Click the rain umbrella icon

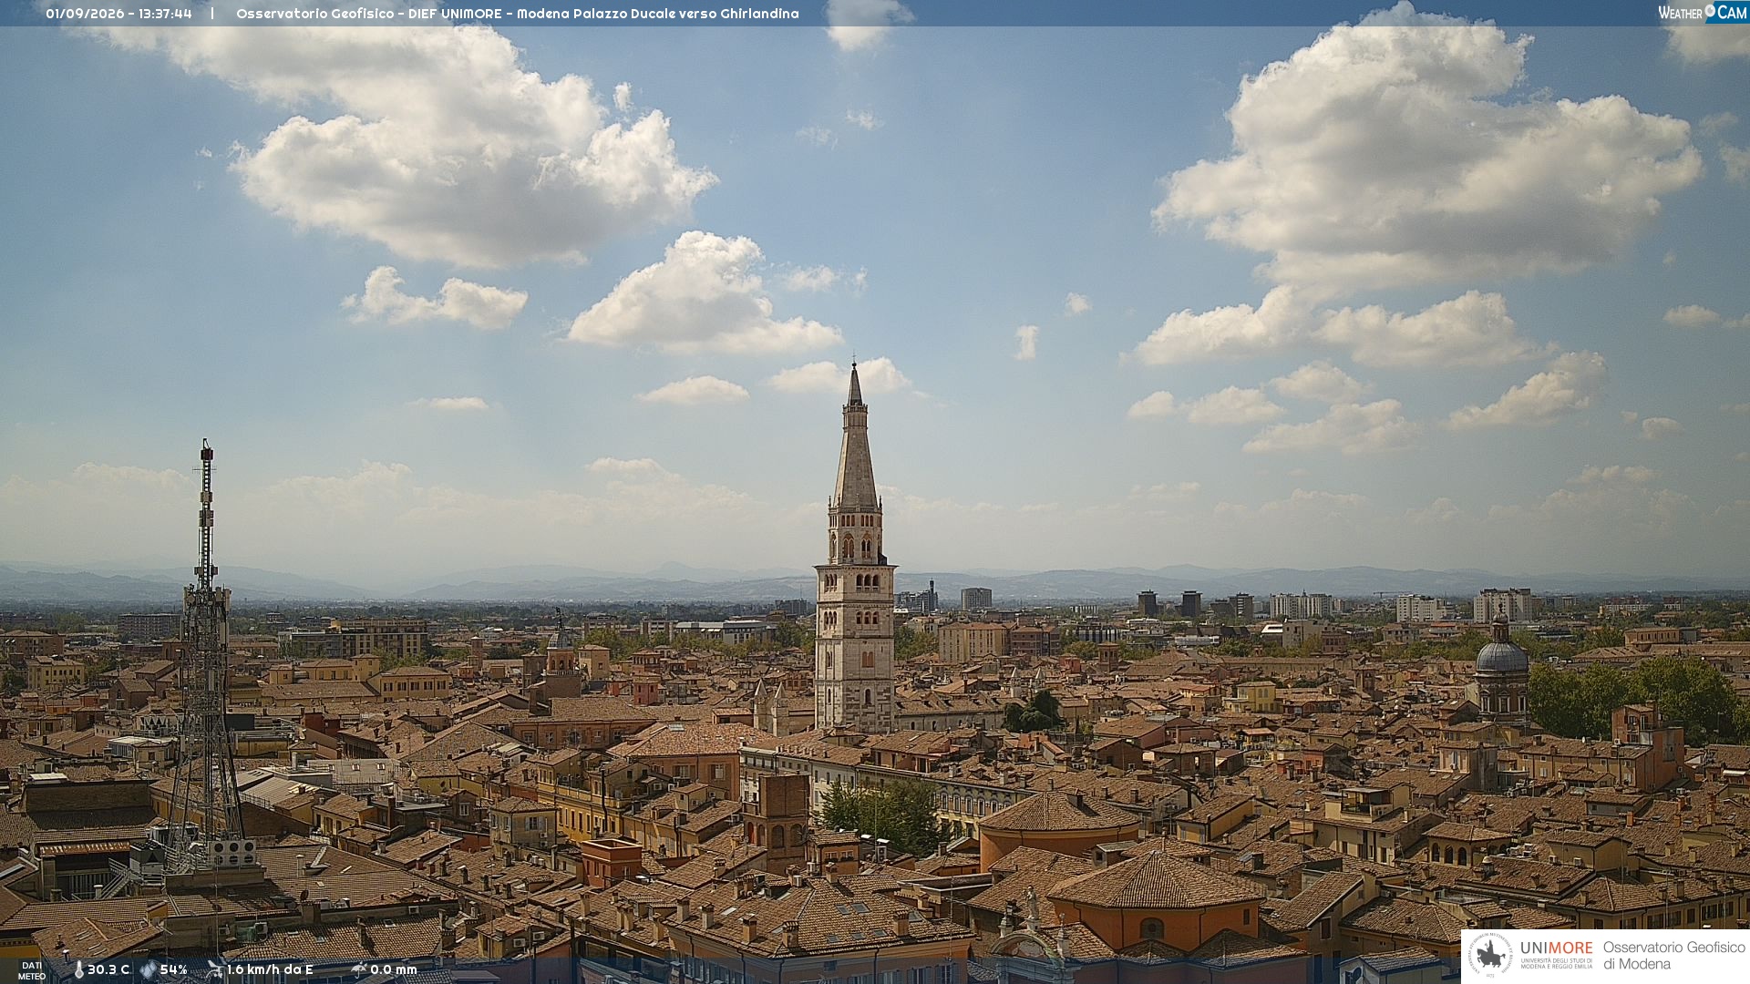pos(359,969)
